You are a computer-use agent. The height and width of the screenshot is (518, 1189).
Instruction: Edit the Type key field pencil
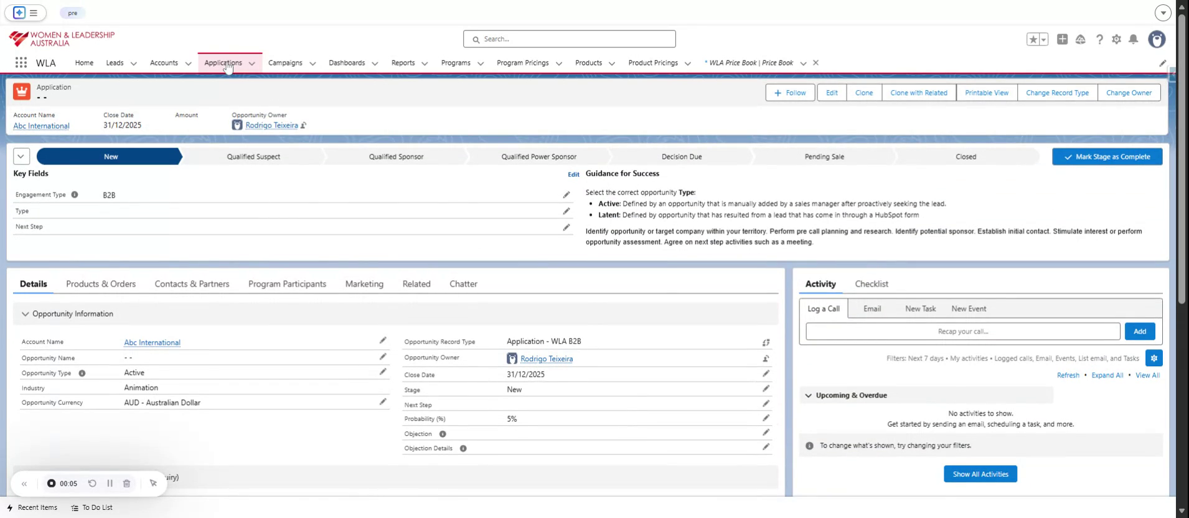click(566, 211)
